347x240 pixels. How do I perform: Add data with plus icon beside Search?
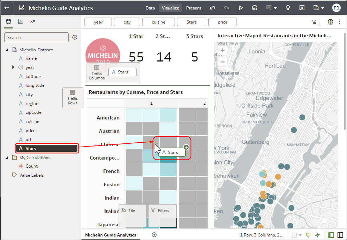(75, 37)
